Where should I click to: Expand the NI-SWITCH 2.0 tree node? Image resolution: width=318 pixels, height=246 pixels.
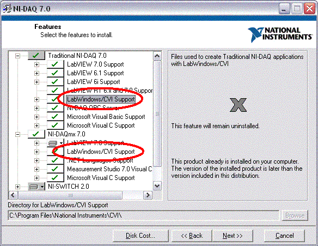tap(17, 187)
